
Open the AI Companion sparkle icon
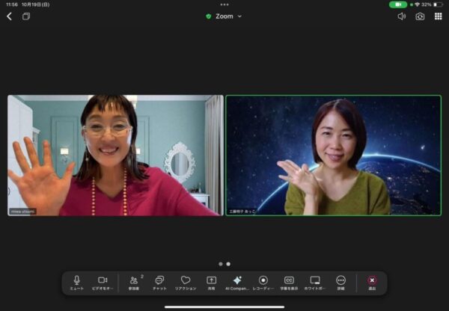[237, 280]
